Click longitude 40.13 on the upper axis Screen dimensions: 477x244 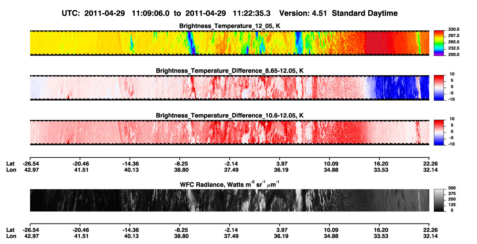click(x=132, y=169)
